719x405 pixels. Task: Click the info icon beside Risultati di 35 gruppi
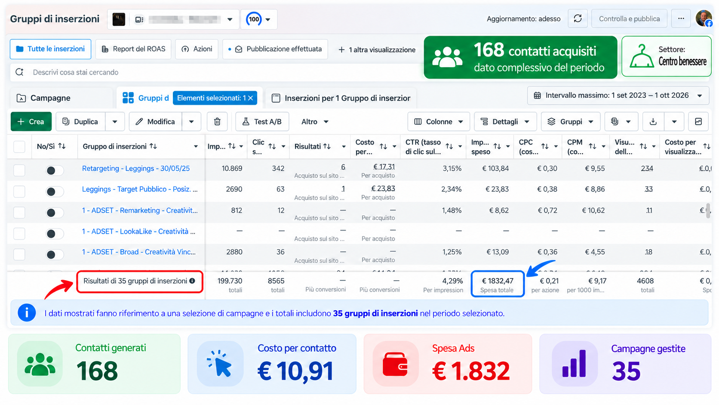[192, 281]
